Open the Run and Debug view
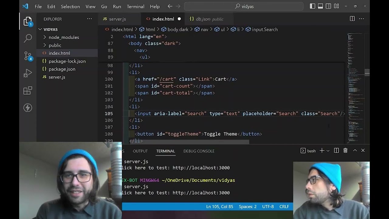This screenshot has height=219, width=389. click(x=28, y=73)
